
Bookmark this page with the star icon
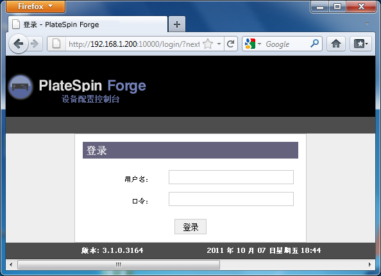pyautogui.click(x=208, y=44)
